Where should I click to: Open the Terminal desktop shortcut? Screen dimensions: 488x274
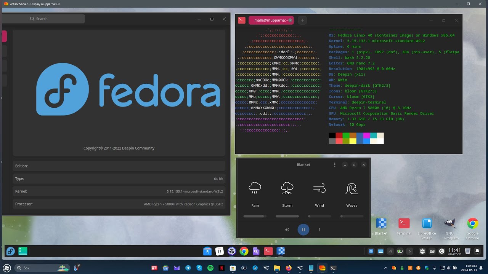click(x=404, y=227)
